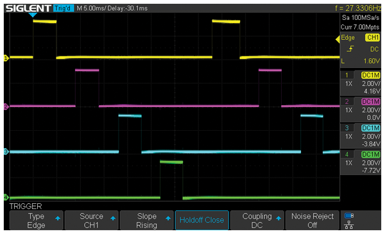This screenshot has height=234, width=385.
Task: Click the yellow trigger level arrow on right edge
Action: 338,39
